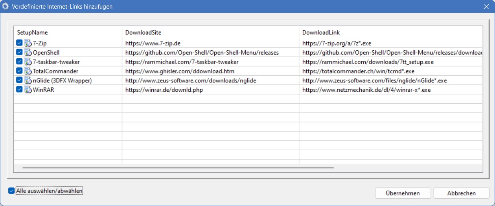
Task: Select the OpenShell entry name
Action: pyautogui.click(x=46, y=52)
